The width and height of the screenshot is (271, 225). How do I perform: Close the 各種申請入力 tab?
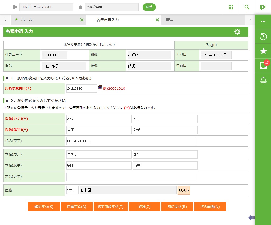(x=157, y=20)
